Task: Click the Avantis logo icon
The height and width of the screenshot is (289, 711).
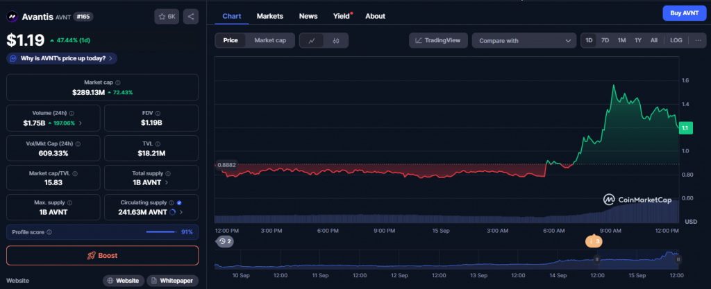Action: pos(12,17)
